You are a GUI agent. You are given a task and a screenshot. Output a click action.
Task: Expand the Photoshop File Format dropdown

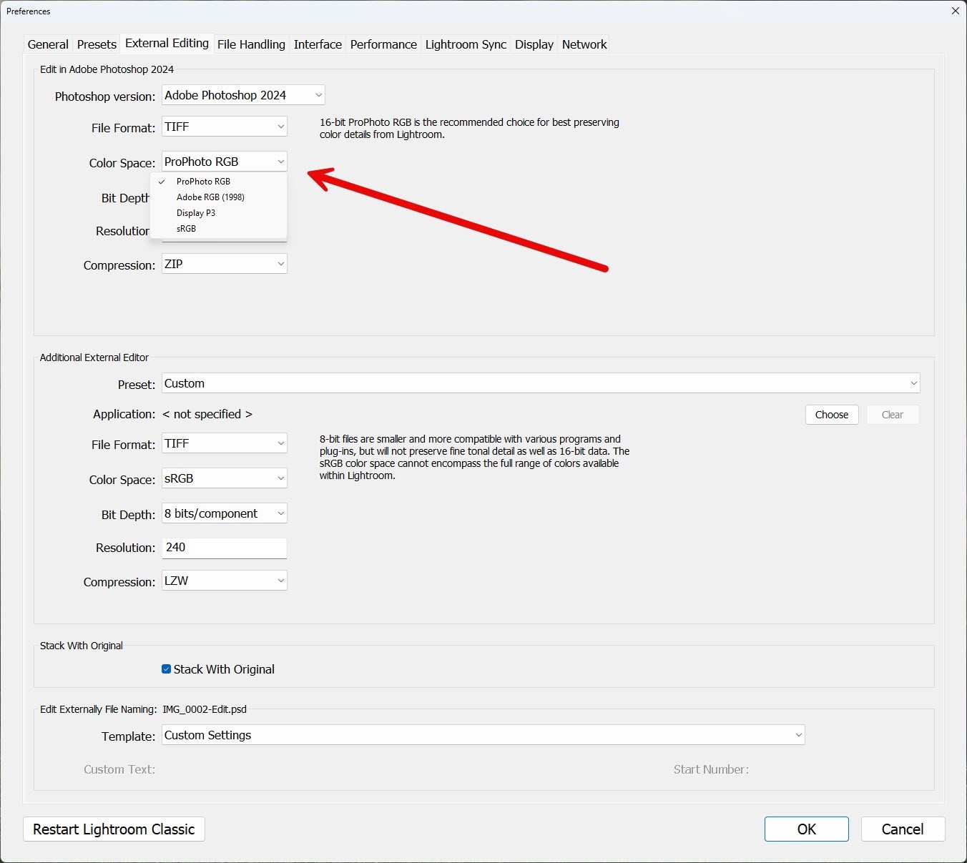[225, 127]
